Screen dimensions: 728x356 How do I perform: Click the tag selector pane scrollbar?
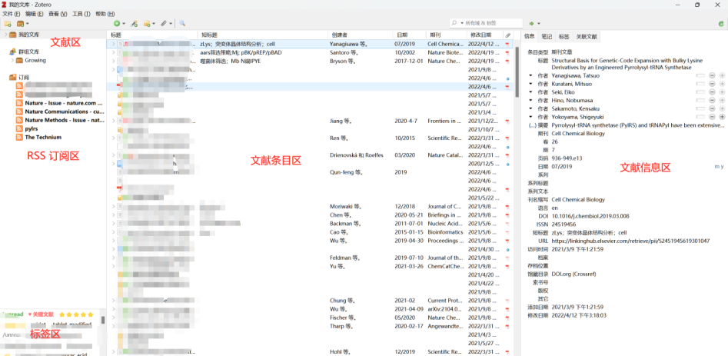(103, 321)
